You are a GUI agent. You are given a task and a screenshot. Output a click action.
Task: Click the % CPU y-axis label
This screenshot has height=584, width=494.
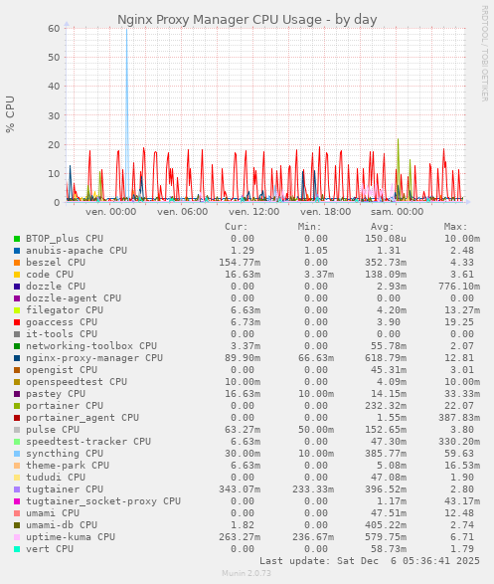10,114
